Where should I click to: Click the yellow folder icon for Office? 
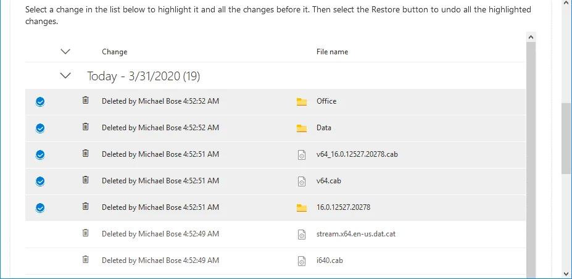pyautogui.click(x=301, y=102)
